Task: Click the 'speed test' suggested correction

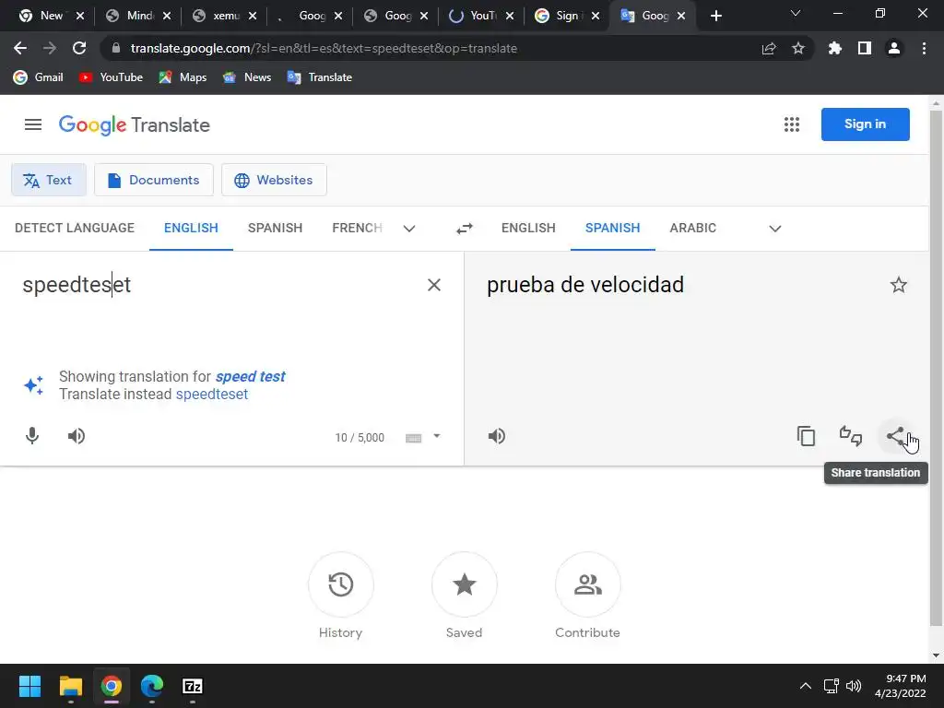Action: pos(251,376)
